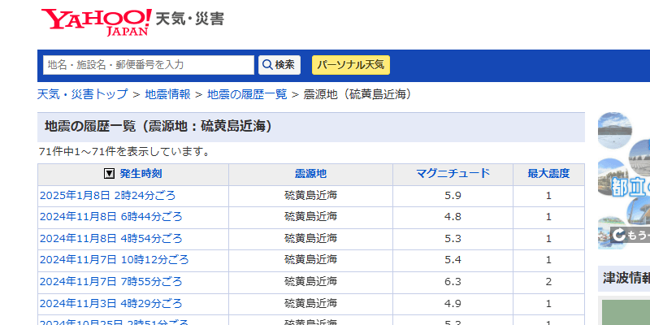Viewport: 650px width, 325px height.
Task: Open the 2024年11月3日 4時29分 earthquake entry
Action: [x=110, y=303]
